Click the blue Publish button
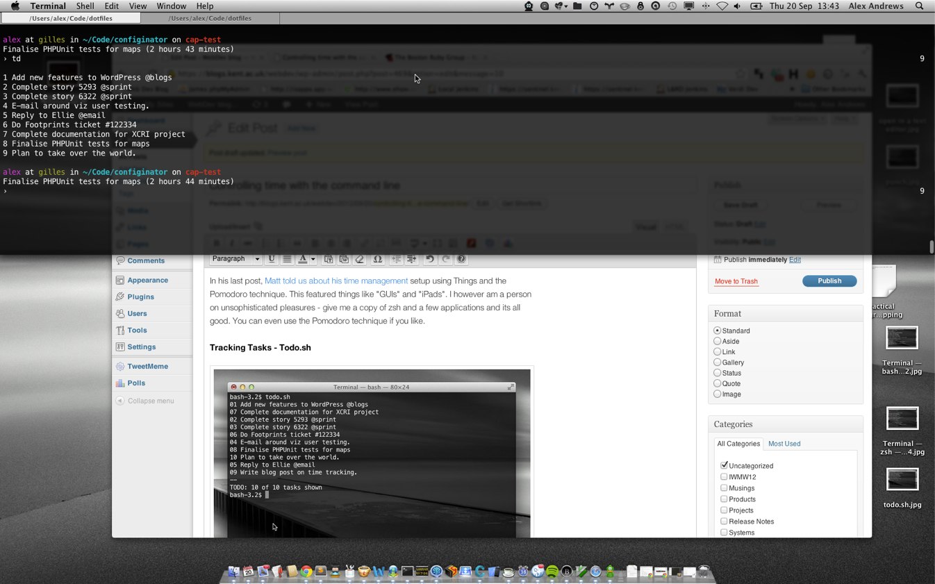Image resolution: width=935 pixels, height=584 pixels. point(829,281)
